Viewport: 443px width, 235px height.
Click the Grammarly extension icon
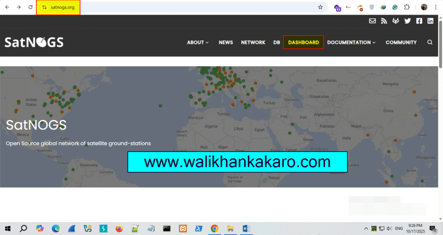[395, 7]
